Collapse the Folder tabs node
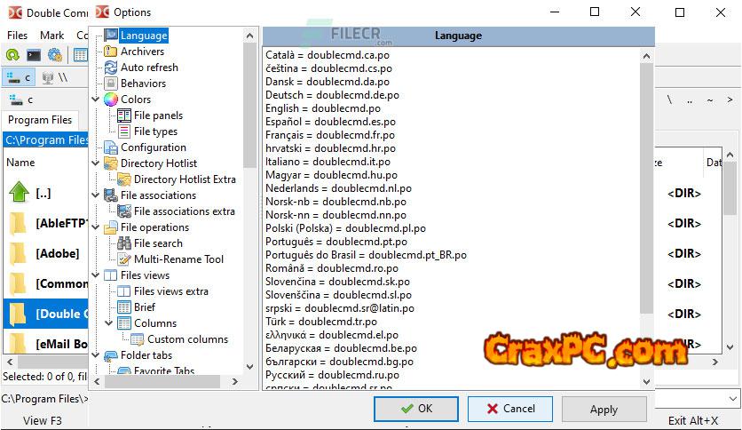Image resolution: width=742 pixels, height=430 pixels. point(96,355)
